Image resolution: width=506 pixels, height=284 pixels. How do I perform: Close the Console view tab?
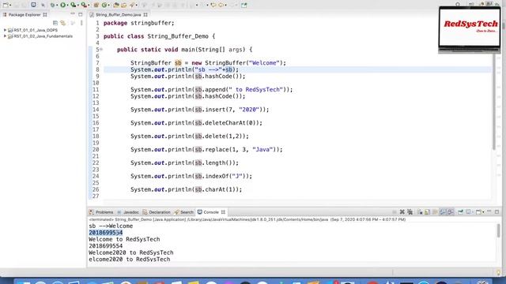223,212
